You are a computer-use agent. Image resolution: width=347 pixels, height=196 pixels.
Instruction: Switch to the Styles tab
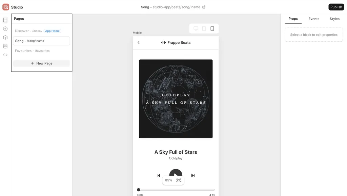pos(334,19)
